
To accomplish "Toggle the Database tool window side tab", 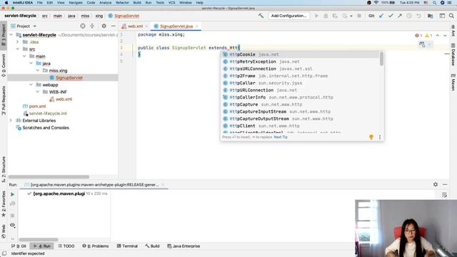I will (453, 54).
